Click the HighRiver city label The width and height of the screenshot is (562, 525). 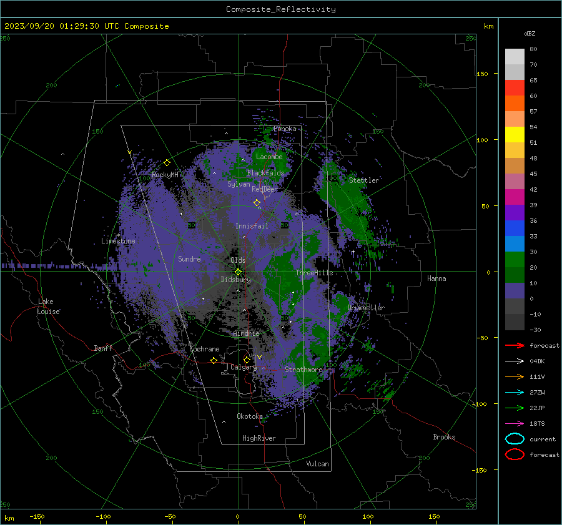pyautogui.click(x=259, y=438)
